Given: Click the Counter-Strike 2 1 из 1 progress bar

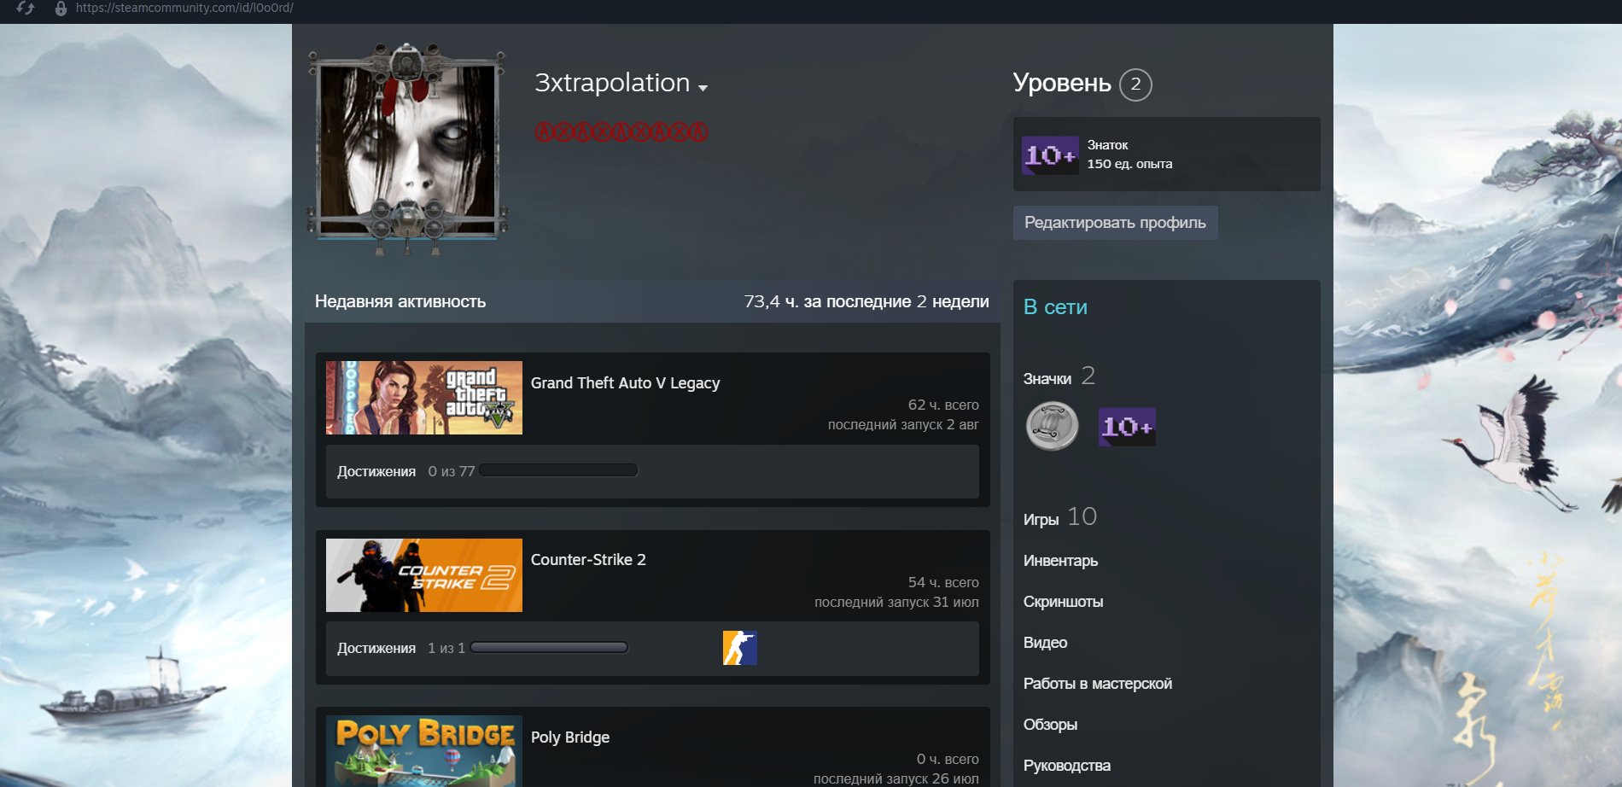Looking at the screenshot, I should pos(549,647).
